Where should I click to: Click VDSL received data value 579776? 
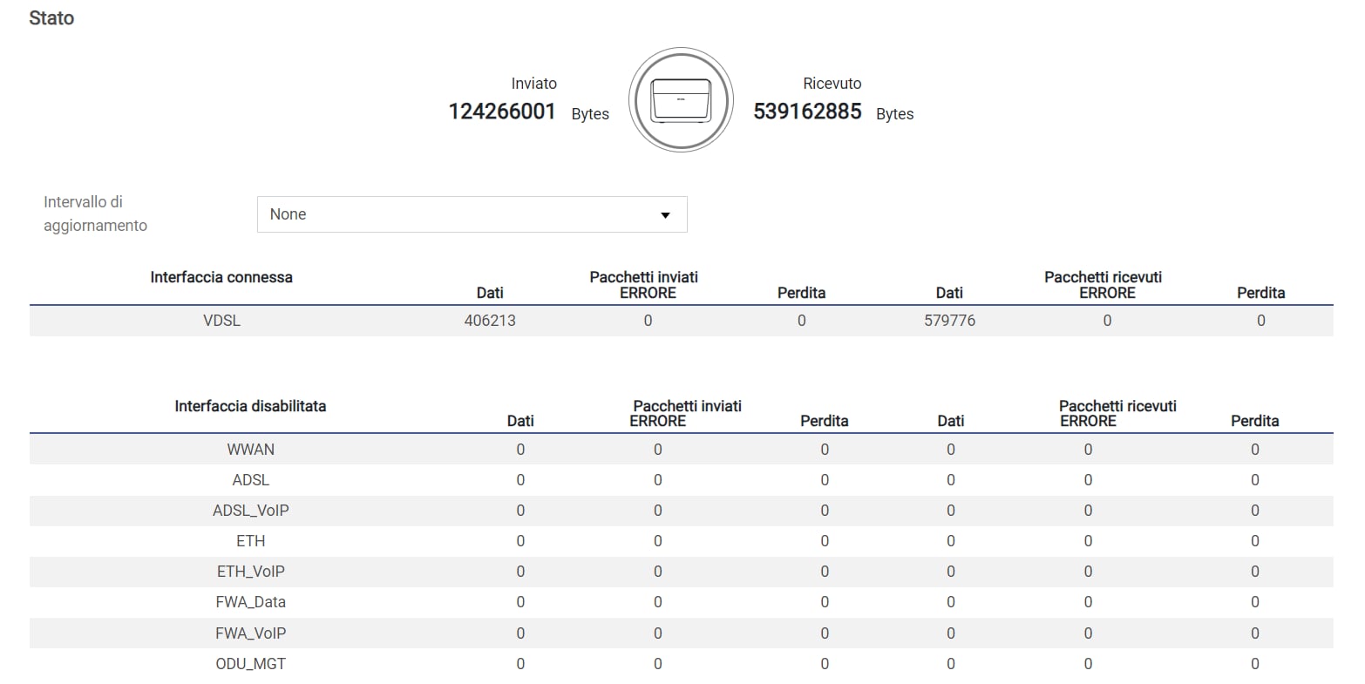point(949,321)
